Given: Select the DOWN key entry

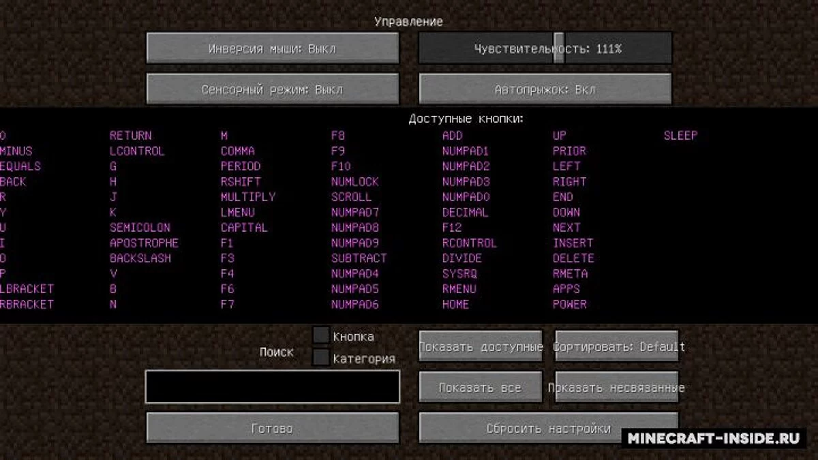Looking at the screenshot, I should (x=566, y=213).
